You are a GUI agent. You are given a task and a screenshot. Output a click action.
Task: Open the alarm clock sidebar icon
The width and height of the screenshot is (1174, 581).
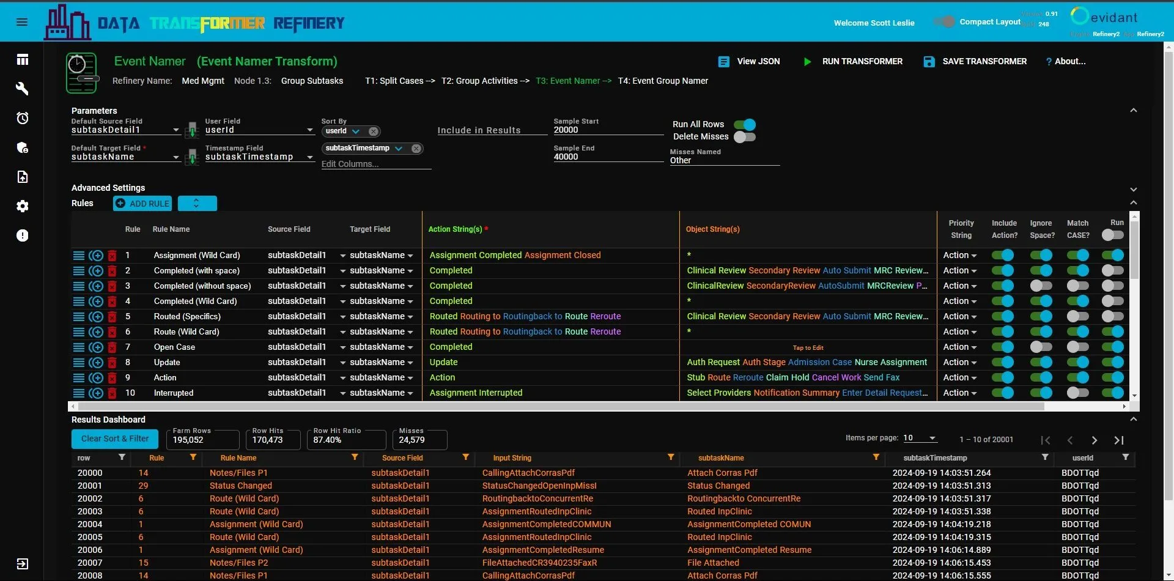click(22, 118)
